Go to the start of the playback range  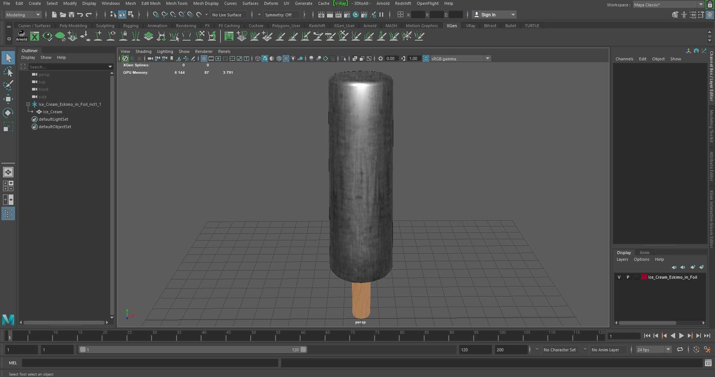click(647, 336)
